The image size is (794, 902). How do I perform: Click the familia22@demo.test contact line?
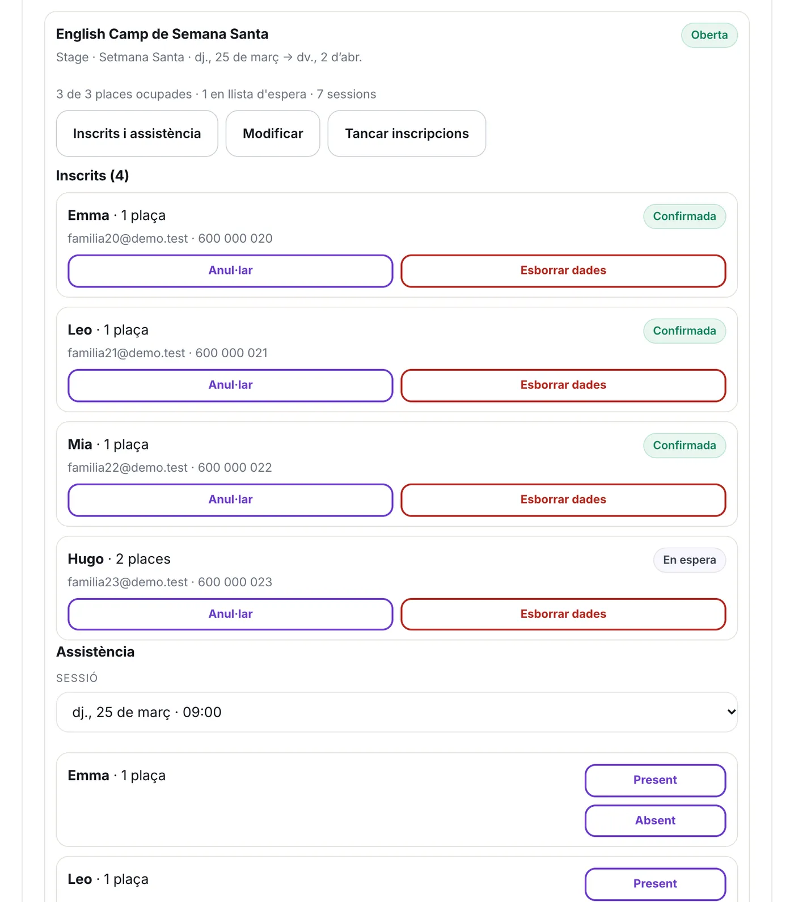(x=170, y=468)
